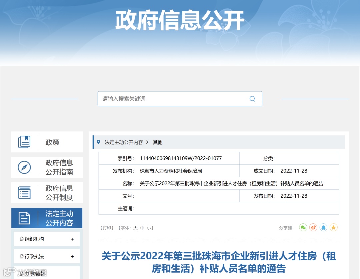Screen dimensions: 360x279
Task: Click the location pin breadcrumb icon
Action: [x=98, y=142]
